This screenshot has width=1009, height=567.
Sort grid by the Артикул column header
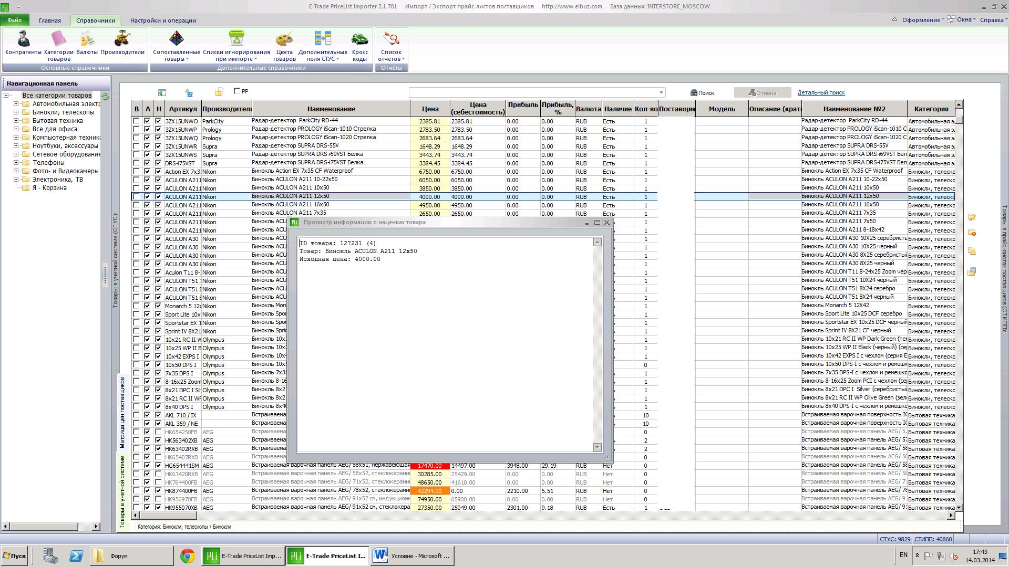click(x=182, y=109)
